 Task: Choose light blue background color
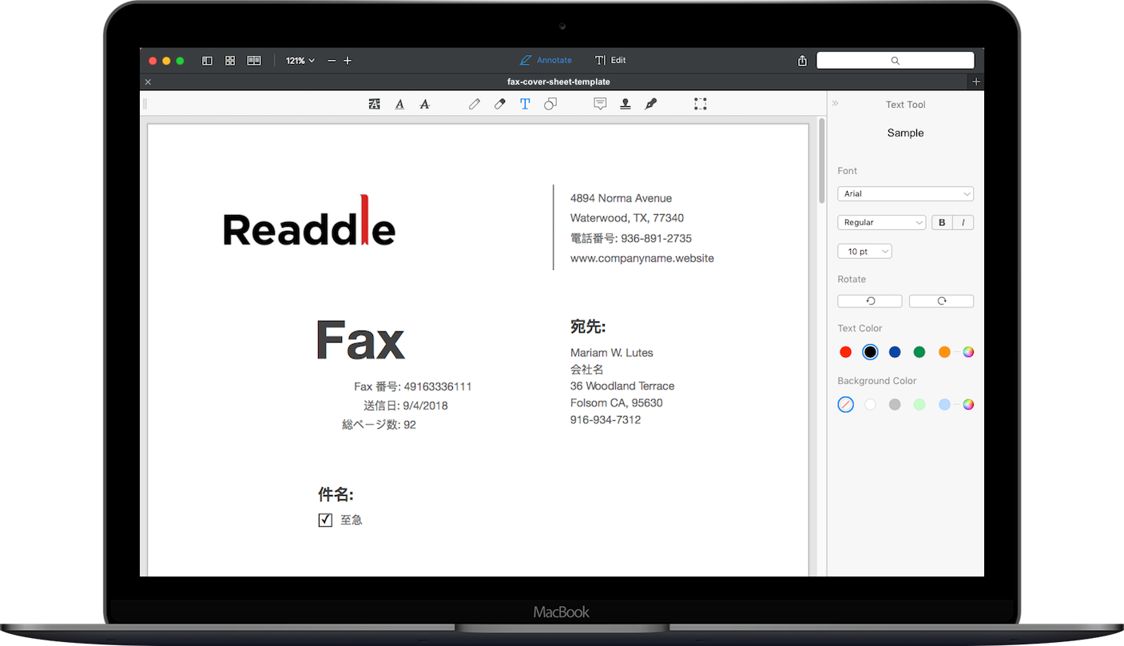click(944, 405)
